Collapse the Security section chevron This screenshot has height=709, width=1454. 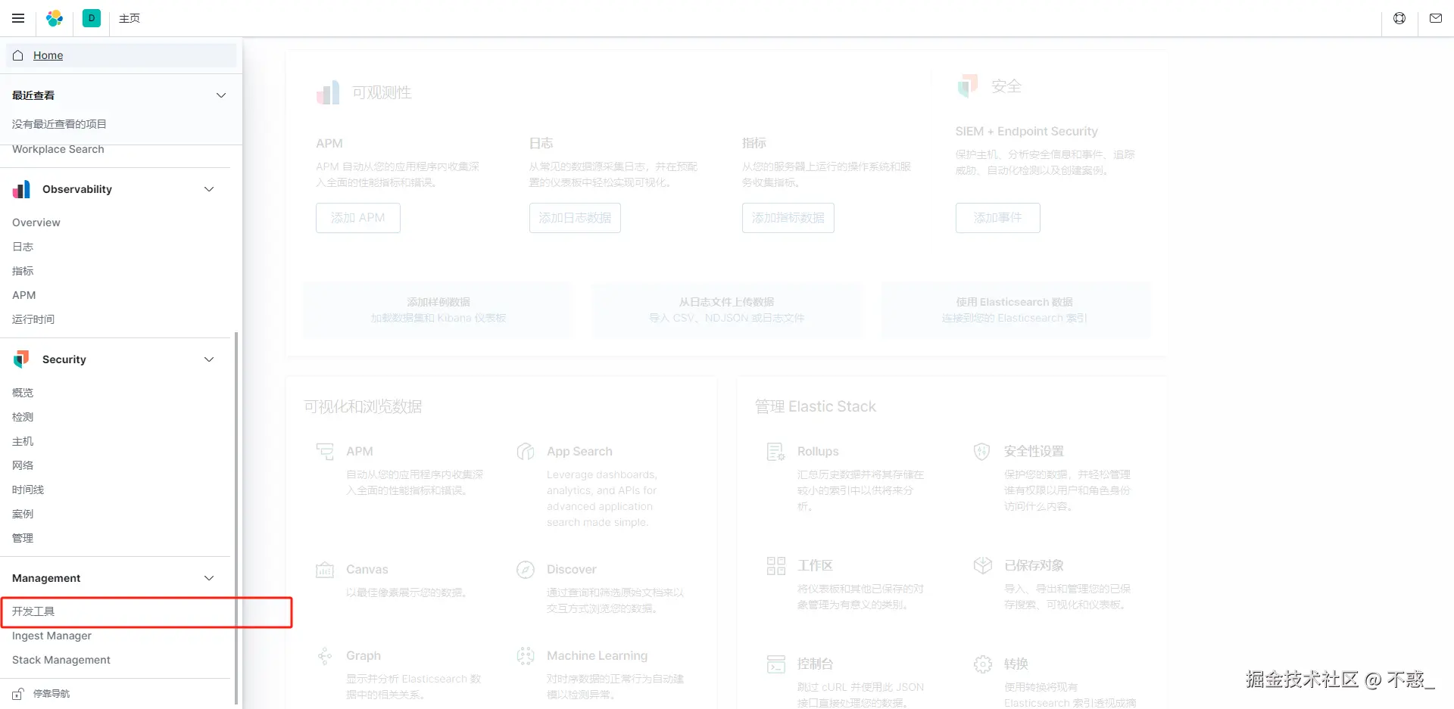[209, 359]
